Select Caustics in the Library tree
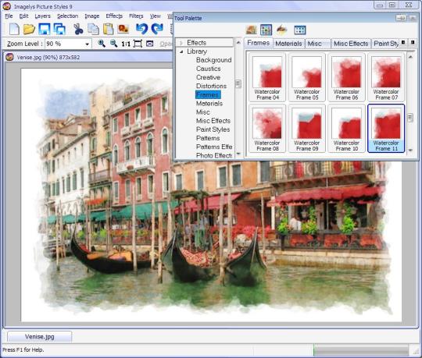The image size is (422, 358). 209,69
